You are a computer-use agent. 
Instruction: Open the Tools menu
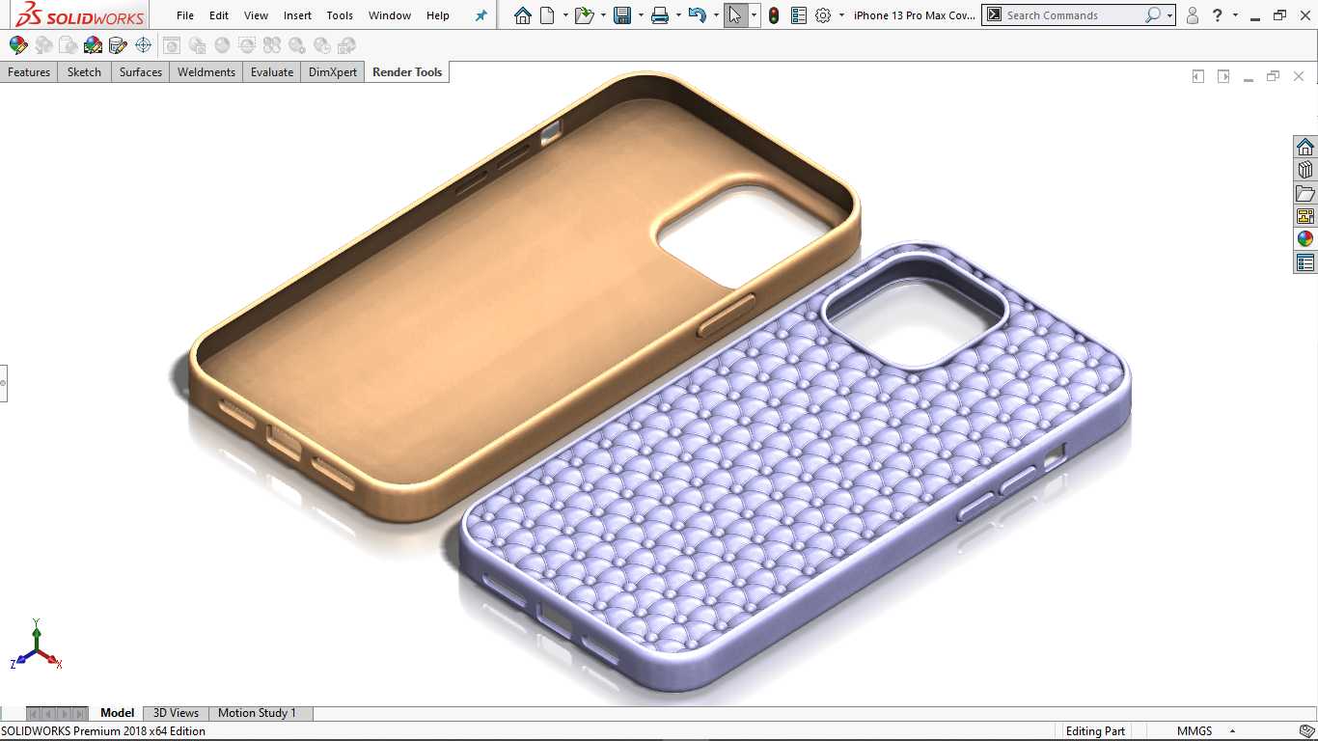point(340,15)
